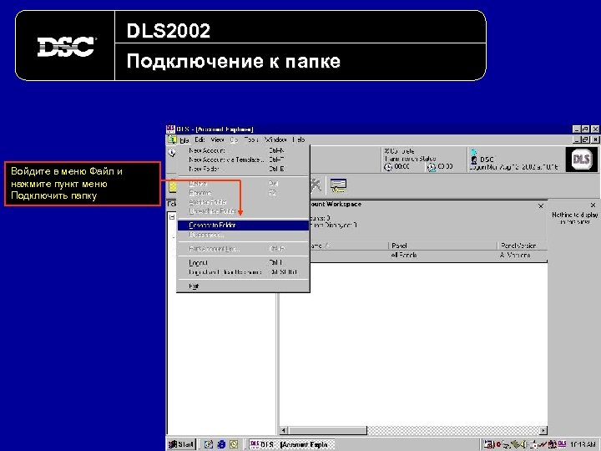The image size is (601, 451).
Task: Click the Disconnect menu entry
Action: 243,235
